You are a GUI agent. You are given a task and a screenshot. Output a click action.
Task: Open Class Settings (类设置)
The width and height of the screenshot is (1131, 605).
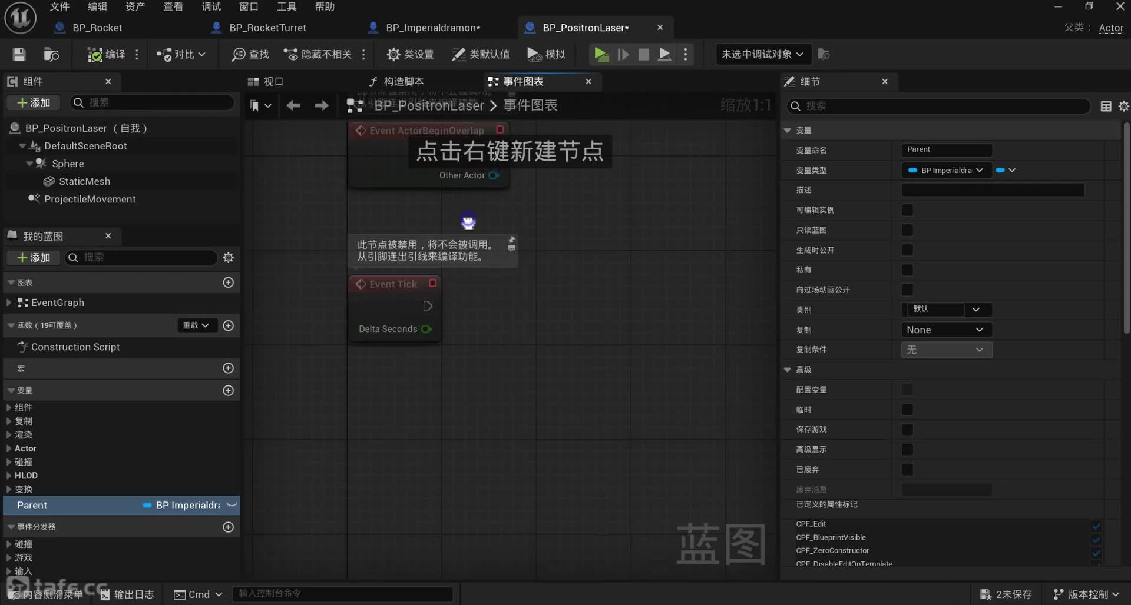pos(411,55)
